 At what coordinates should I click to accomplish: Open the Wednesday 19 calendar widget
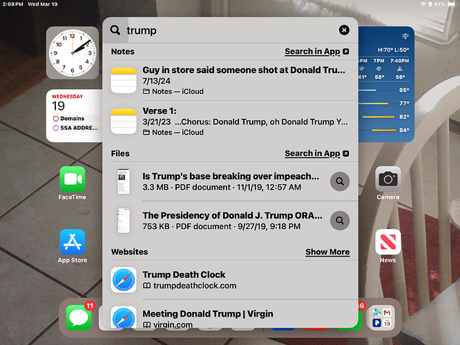(x=73, y=115)
